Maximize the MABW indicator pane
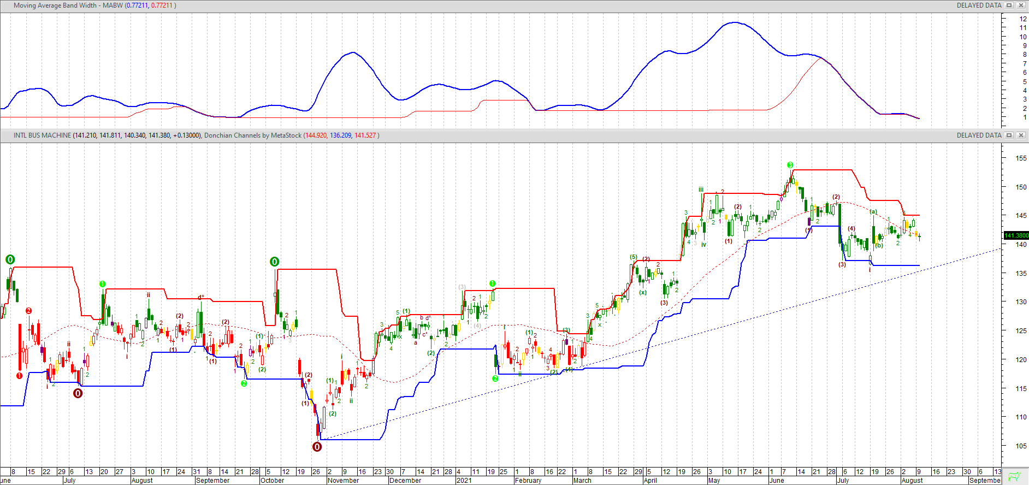This screenshot has height=485, width=1029. coord(1009,5)
